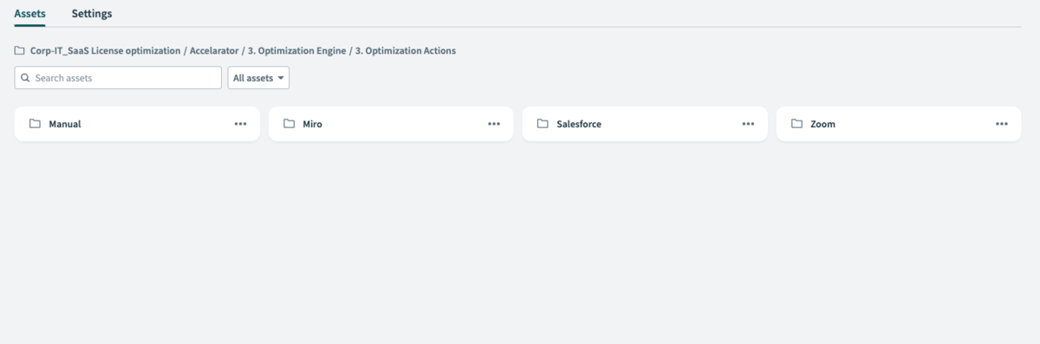The height and width of the screenshot is (344, 1040).
Task: Open the Manual folder's three-dot menu
Action: 240,124
